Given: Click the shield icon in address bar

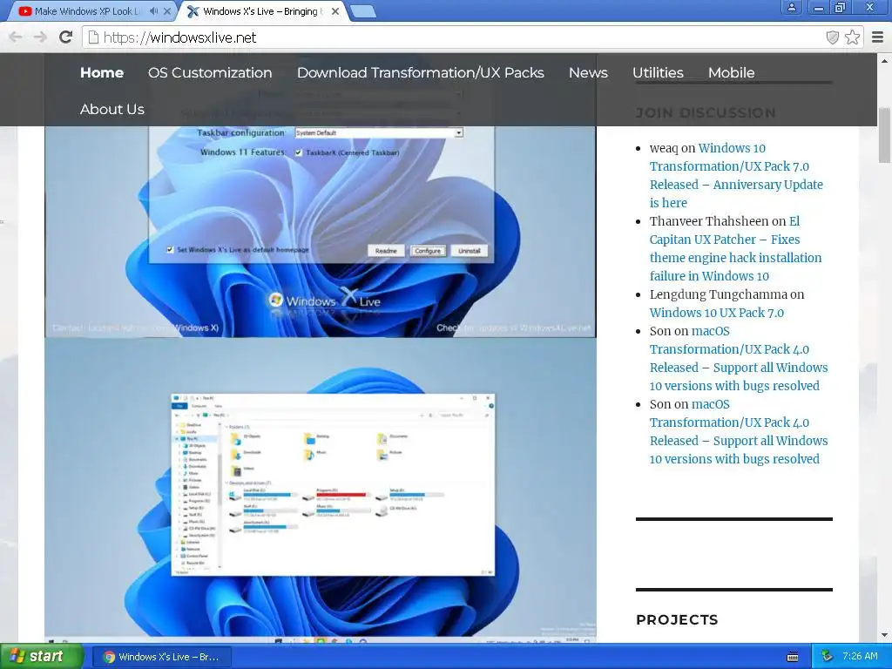Looking at the screenshot, I should (x=832, y=37).
